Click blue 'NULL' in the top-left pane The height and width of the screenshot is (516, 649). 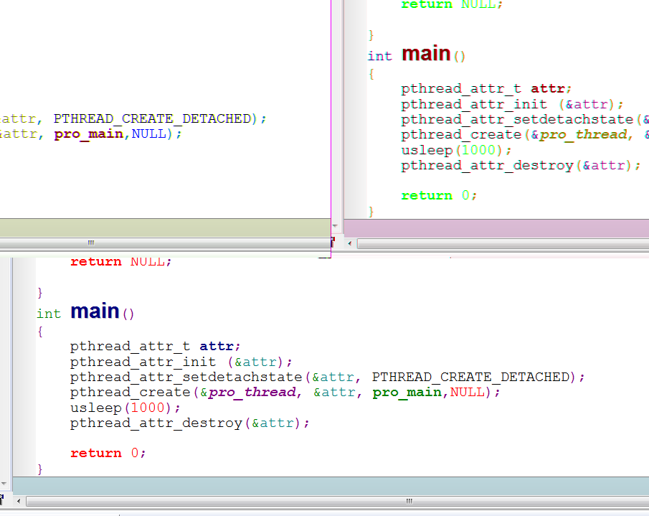click(x=149, y=133)
